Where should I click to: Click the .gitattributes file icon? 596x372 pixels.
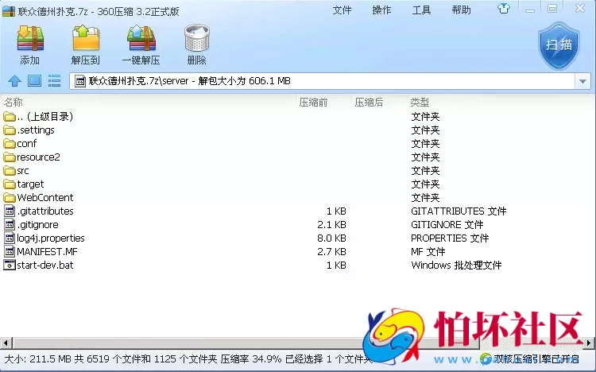(10, 211)
